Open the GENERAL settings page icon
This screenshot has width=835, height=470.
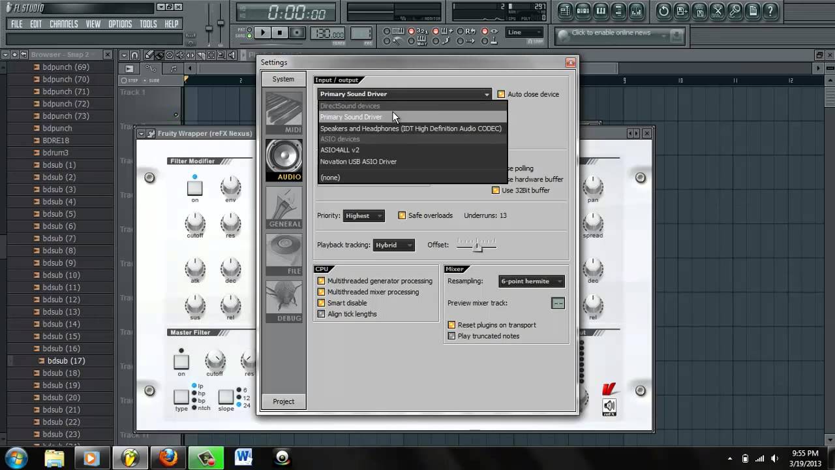pos(284,208)
